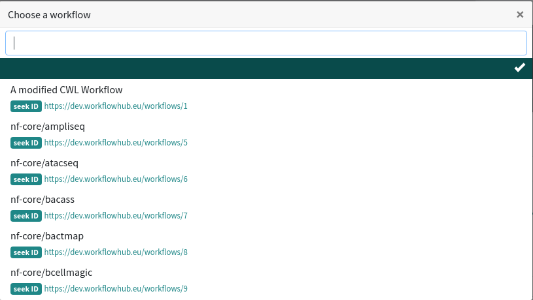Open the workflows/8 link
533x300 pixels.
116,252
